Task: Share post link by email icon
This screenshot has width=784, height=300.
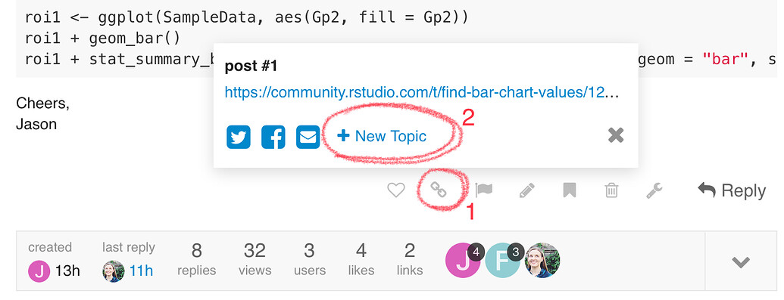Action: point(308,137)
